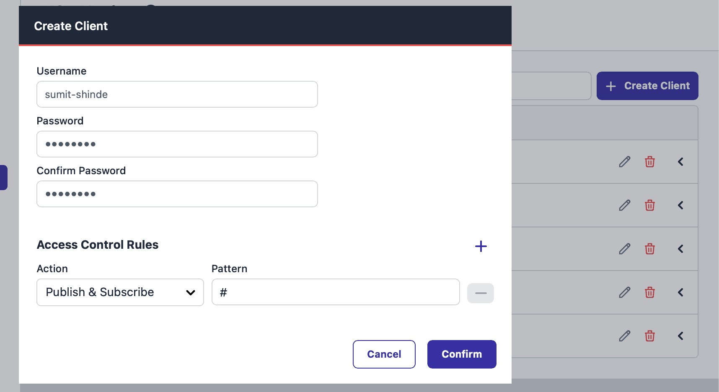Expand the third row chevron
Viewport: 719px width, 392px height.
[x=680, y=249]
